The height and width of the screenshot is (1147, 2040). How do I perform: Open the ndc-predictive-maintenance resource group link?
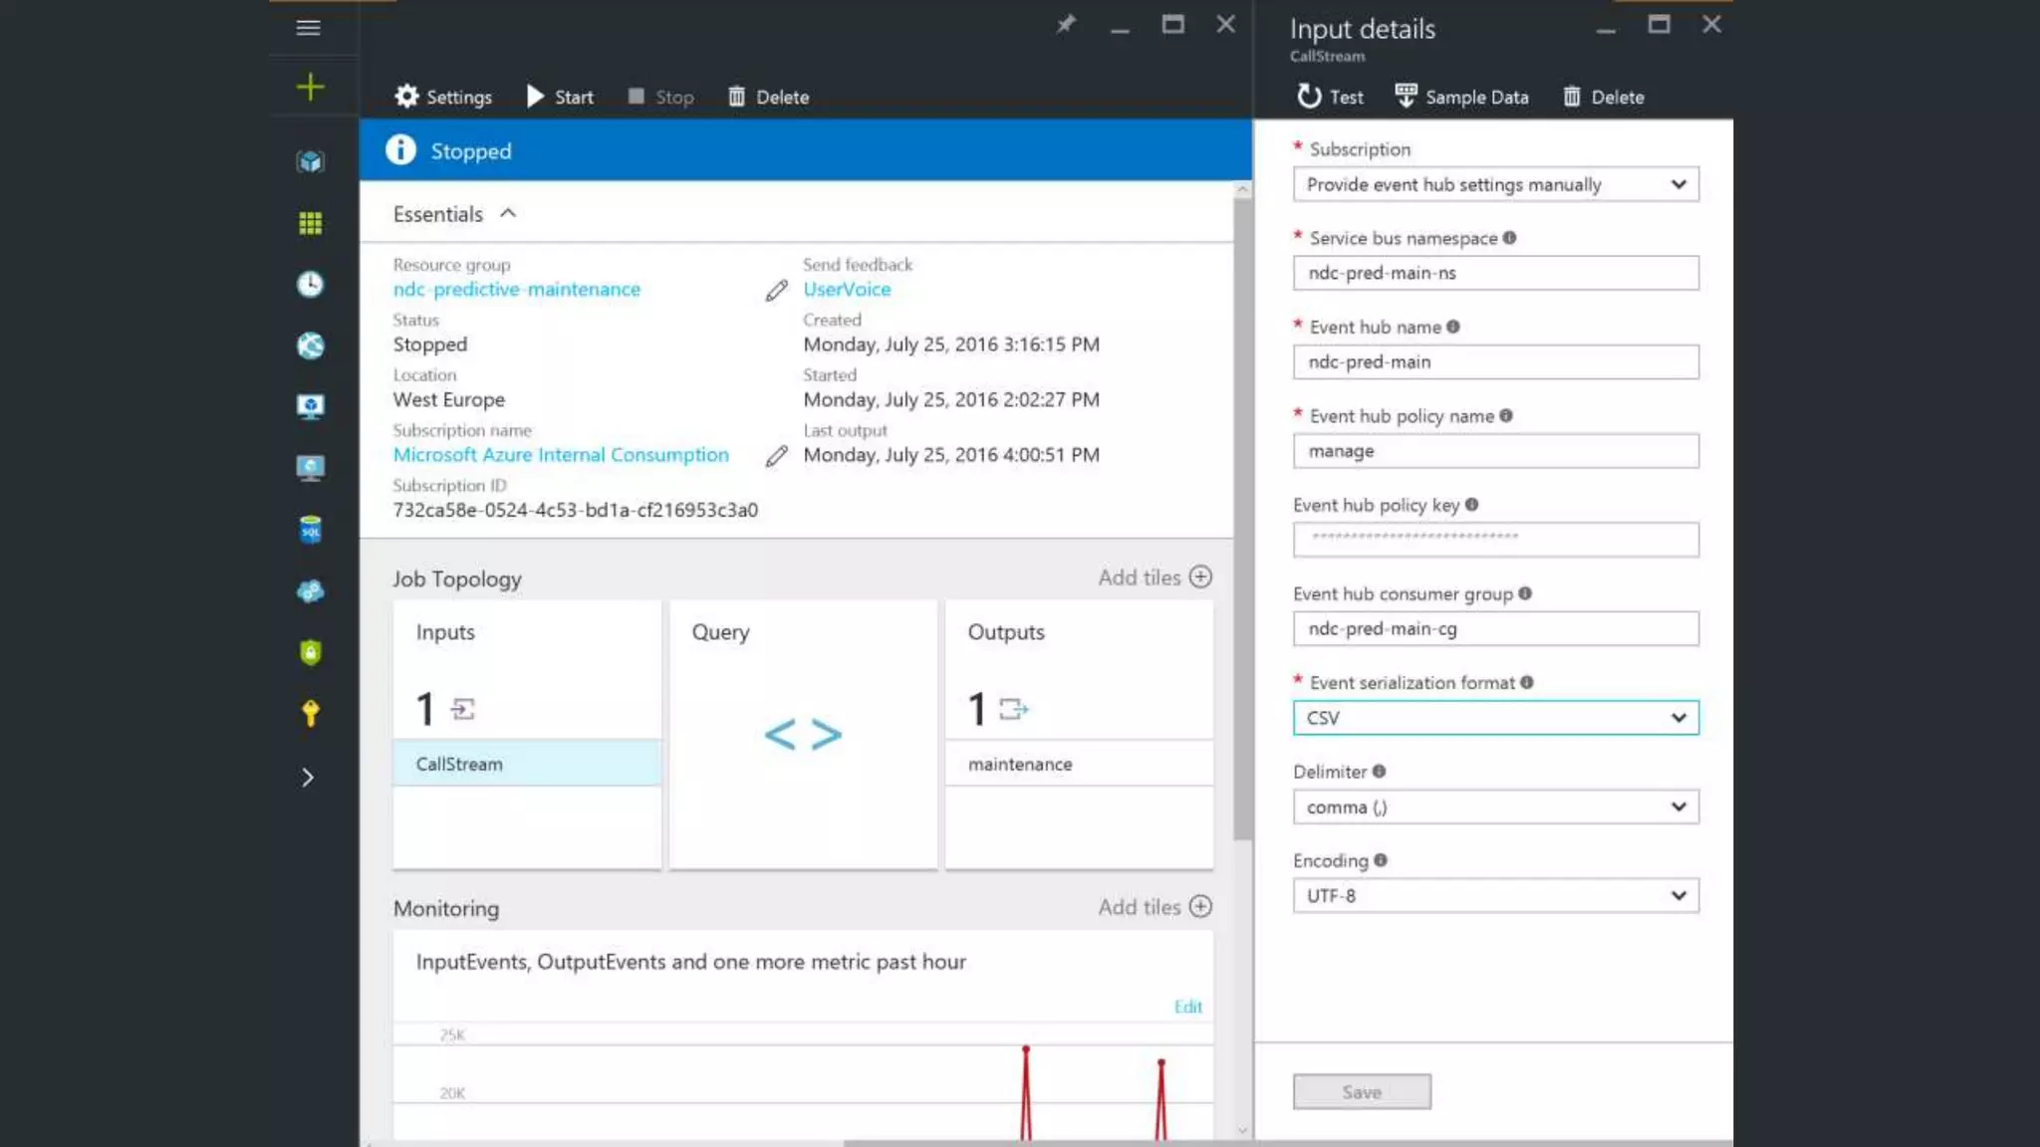pos(516,290)
